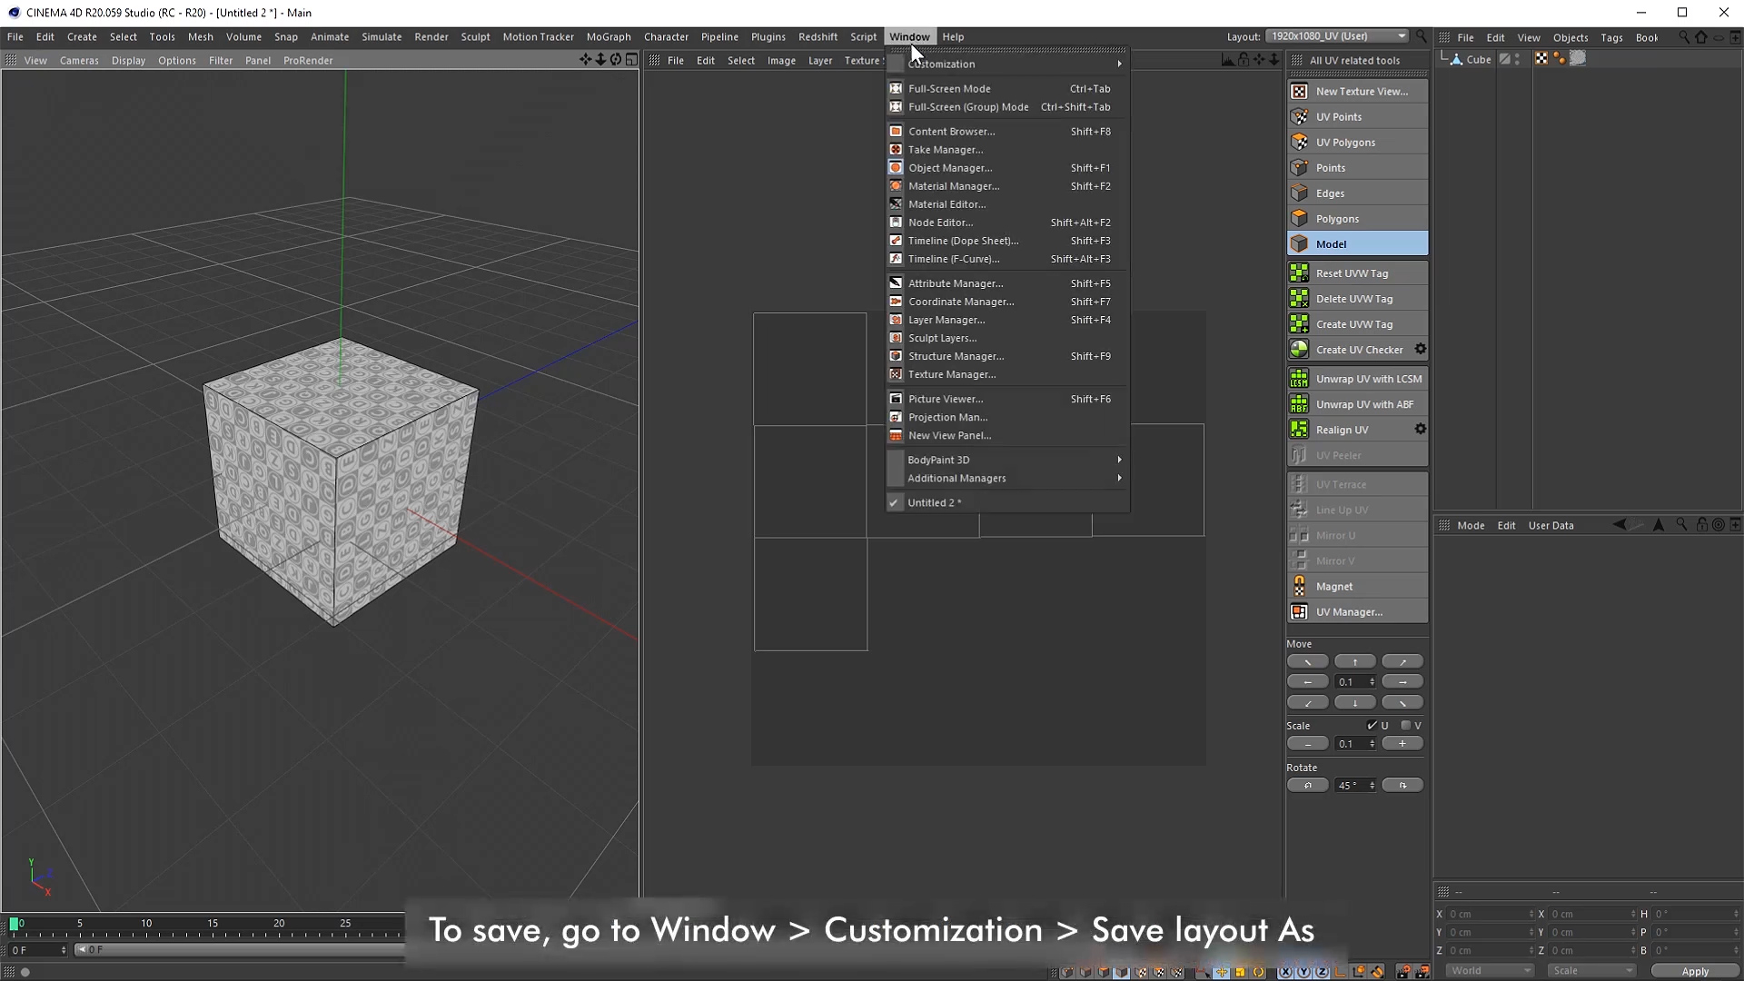Expand the Customization submenu
This screenshot has width=1744, height=981.
pos(1007,64)
